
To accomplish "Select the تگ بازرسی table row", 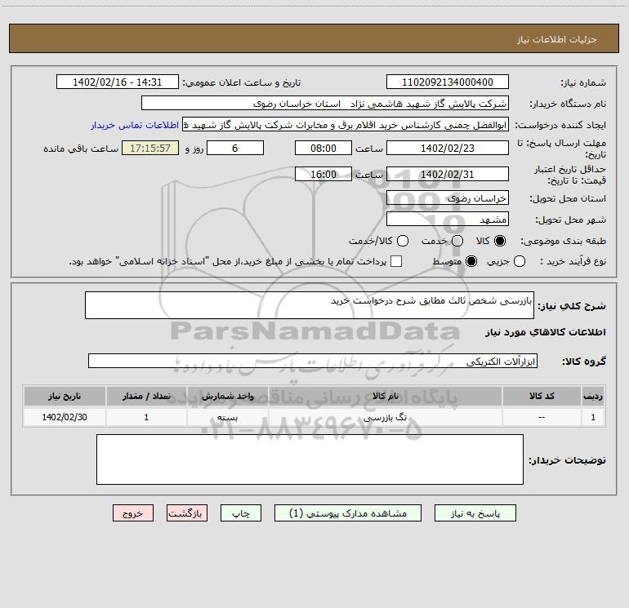I will pyautogui.click(x=314, y=417).
